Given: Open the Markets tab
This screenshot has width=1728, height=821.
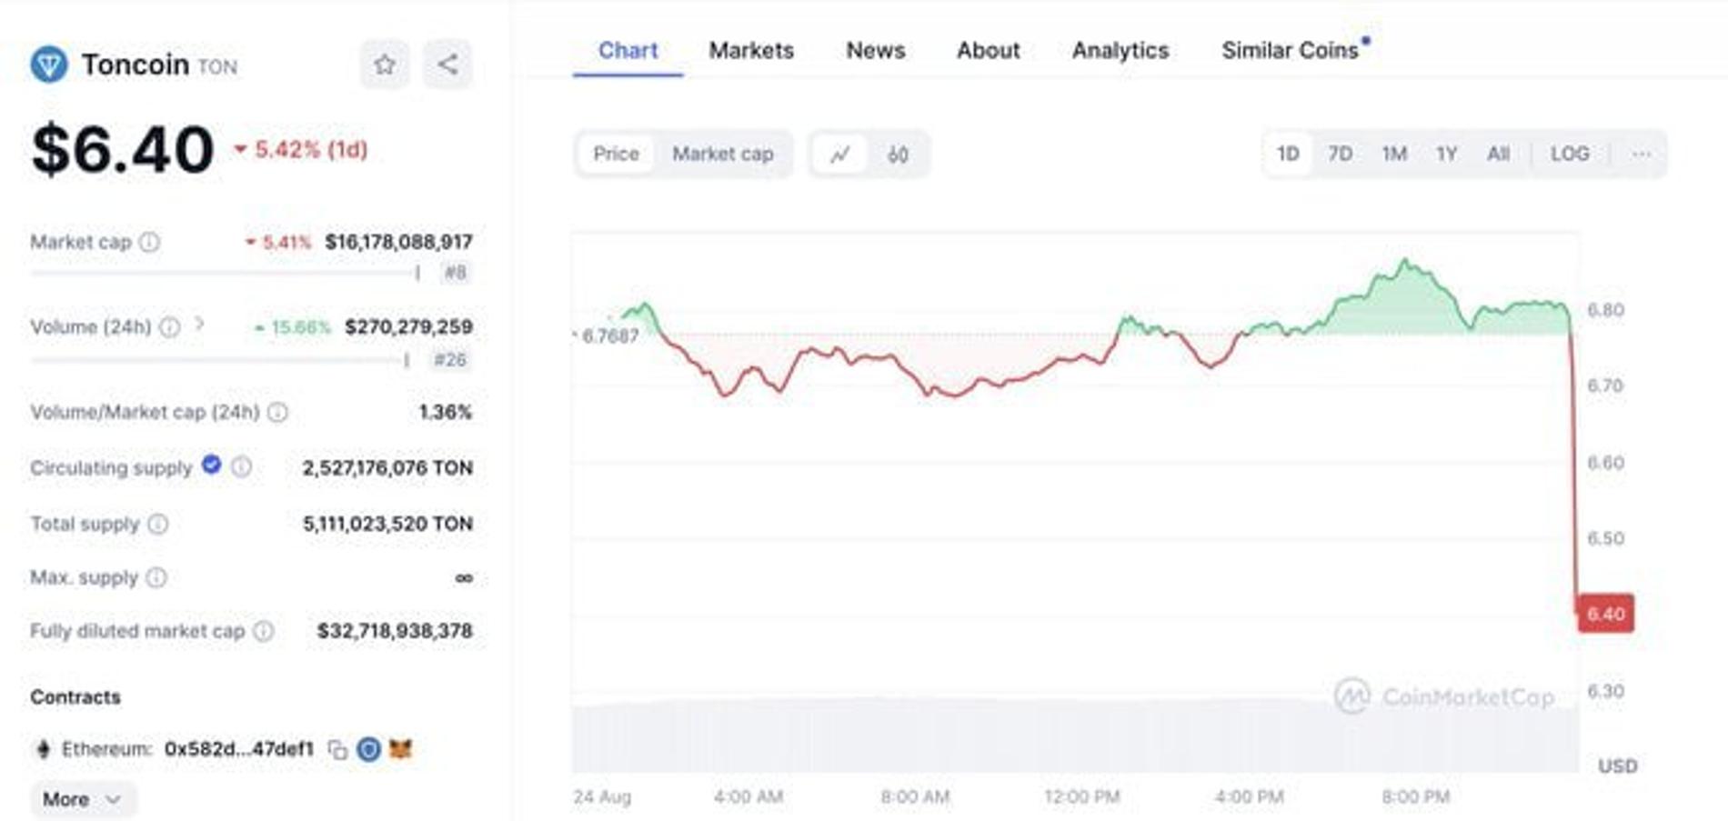Looking at the screenshot, I should click(x=751, y=51).
